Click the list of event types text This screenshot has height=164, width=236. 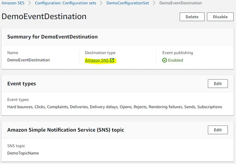point(115,107)
